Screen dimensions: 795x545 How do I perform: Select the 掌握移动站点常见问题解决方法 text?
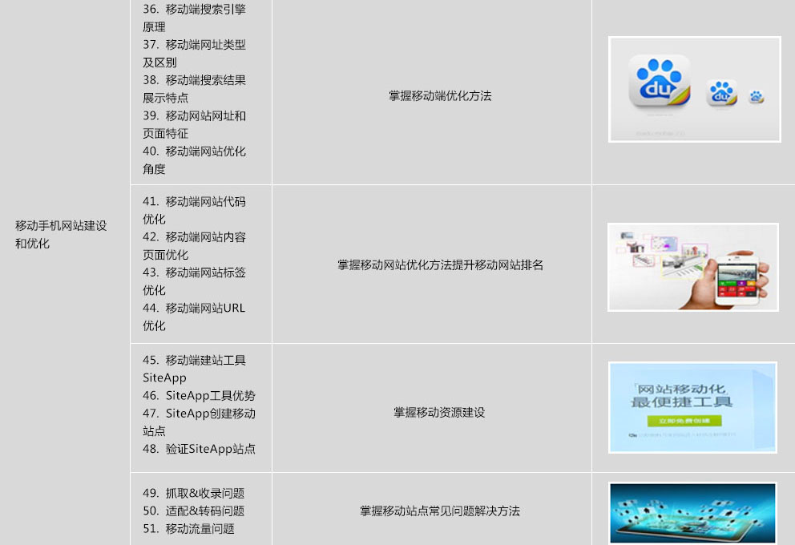point(440,511)
